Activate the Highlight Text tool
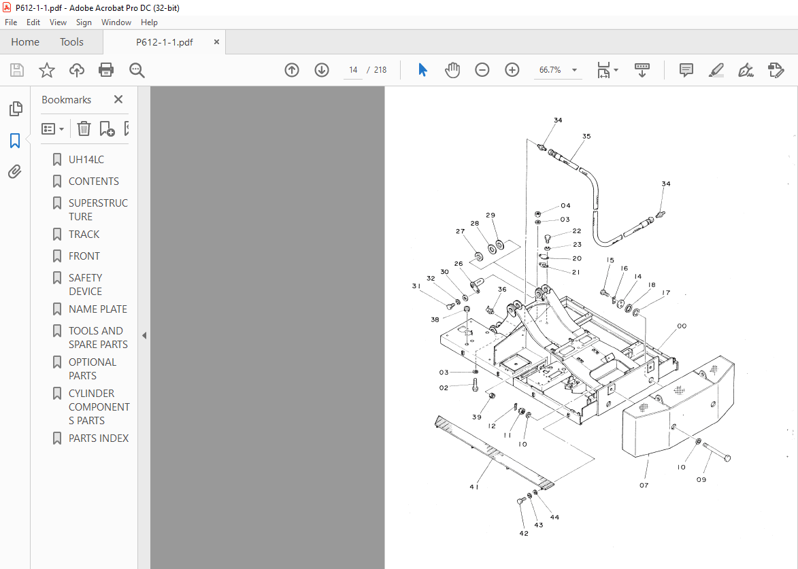The width and height of the screenshot is (798, 569). (716, 69)
